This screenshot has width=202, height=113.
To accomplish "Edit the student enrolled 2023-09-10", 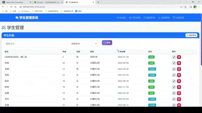I will coord(174,81).
